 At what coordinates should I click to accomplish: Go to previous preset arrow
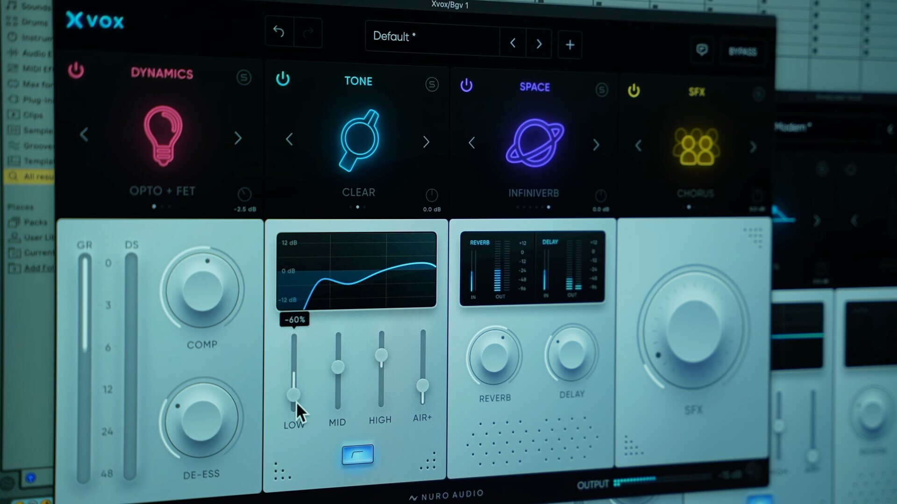[513, 43]
